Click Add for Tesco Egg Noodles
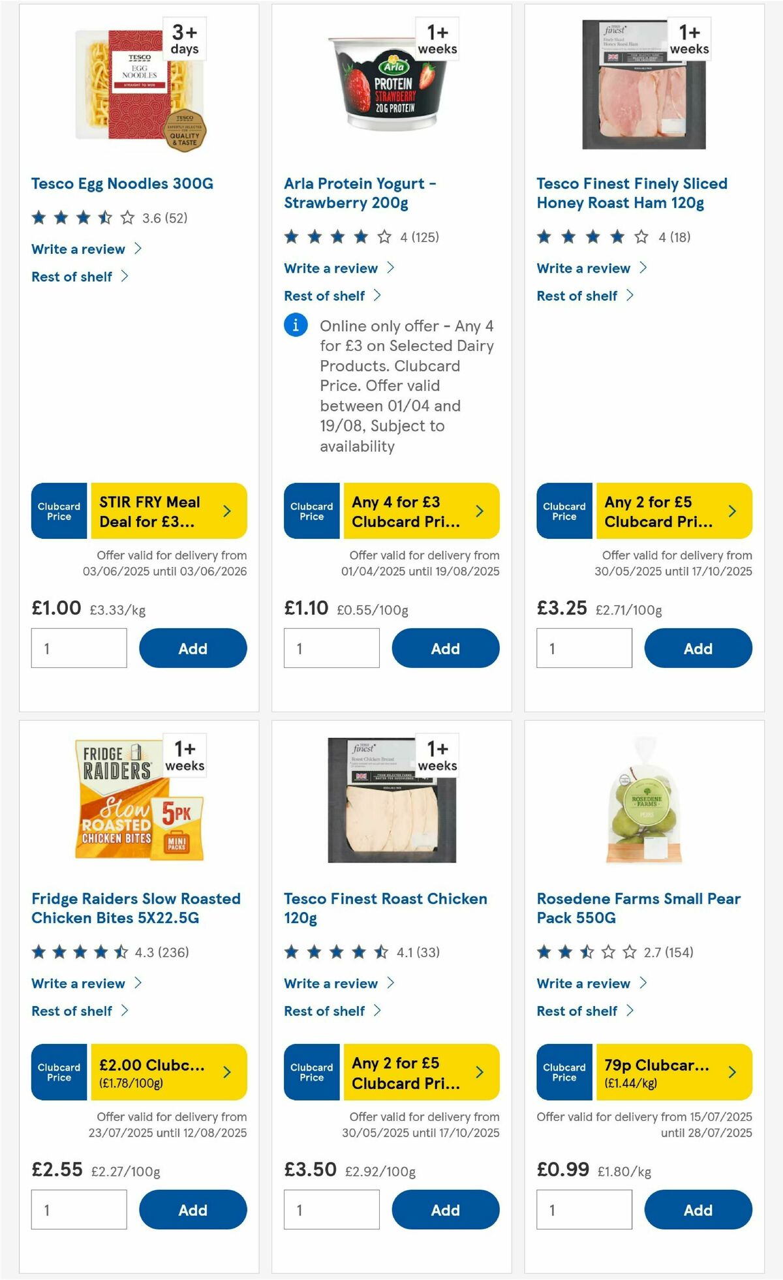This screenshot has height=1280, width=783. click(192, 648)
